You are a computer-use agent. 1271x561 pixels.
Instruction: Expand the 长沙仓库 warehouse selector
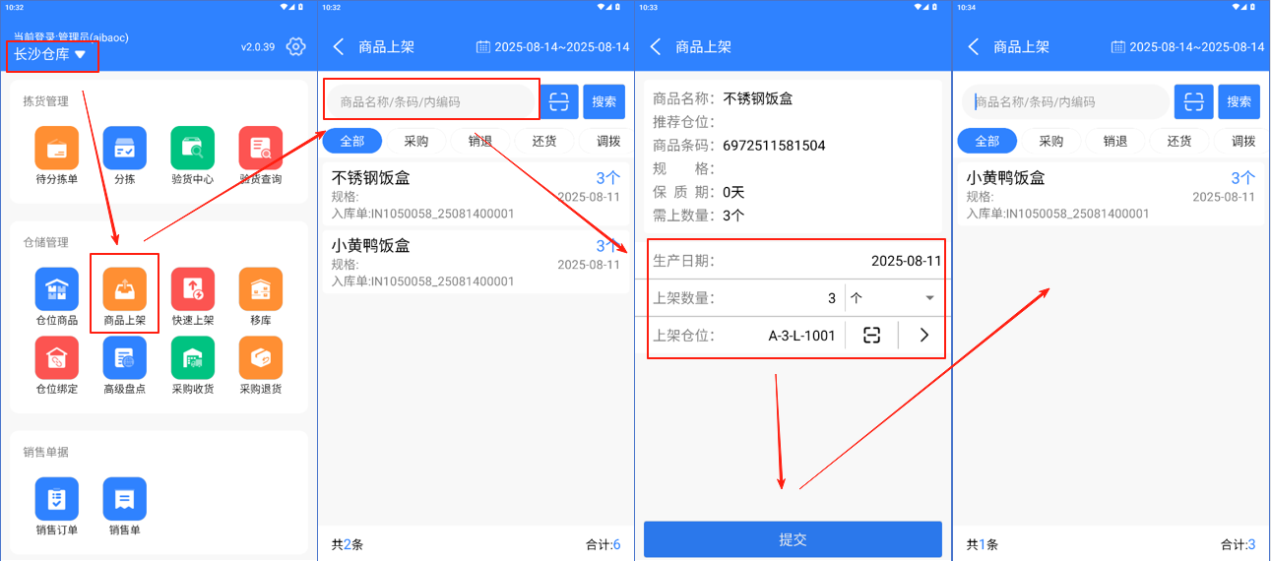51,55
